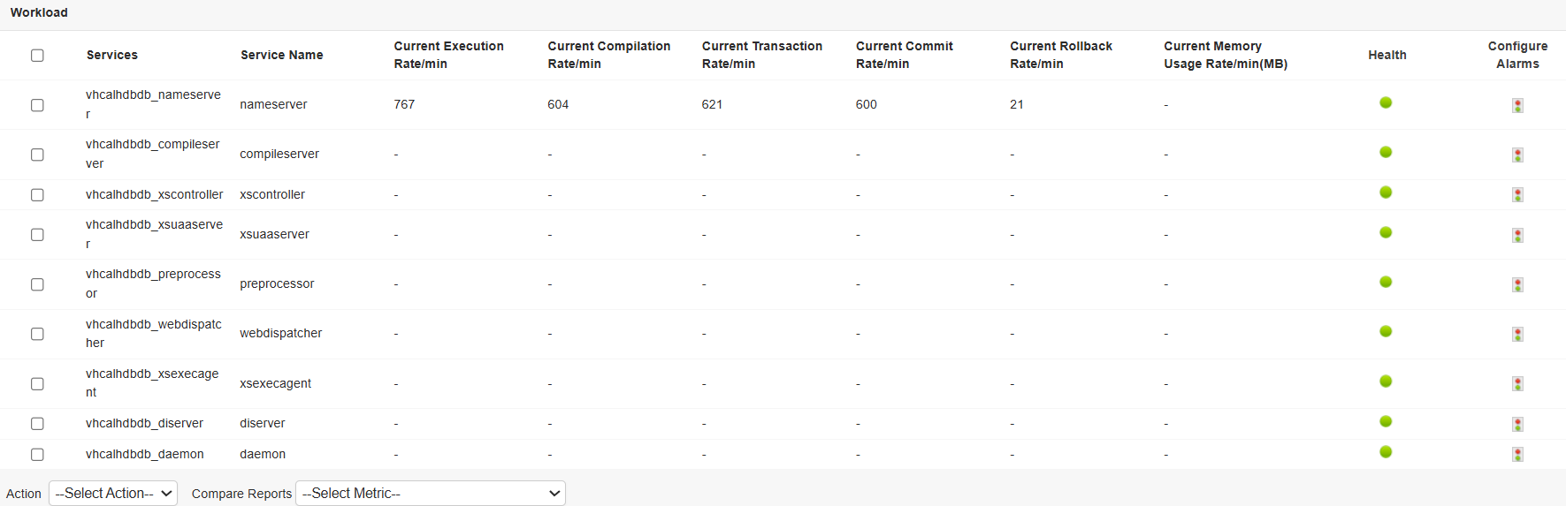Screen dimensions: 1566x506
Task: Click the Health column header
Action: coord(1386,55)
